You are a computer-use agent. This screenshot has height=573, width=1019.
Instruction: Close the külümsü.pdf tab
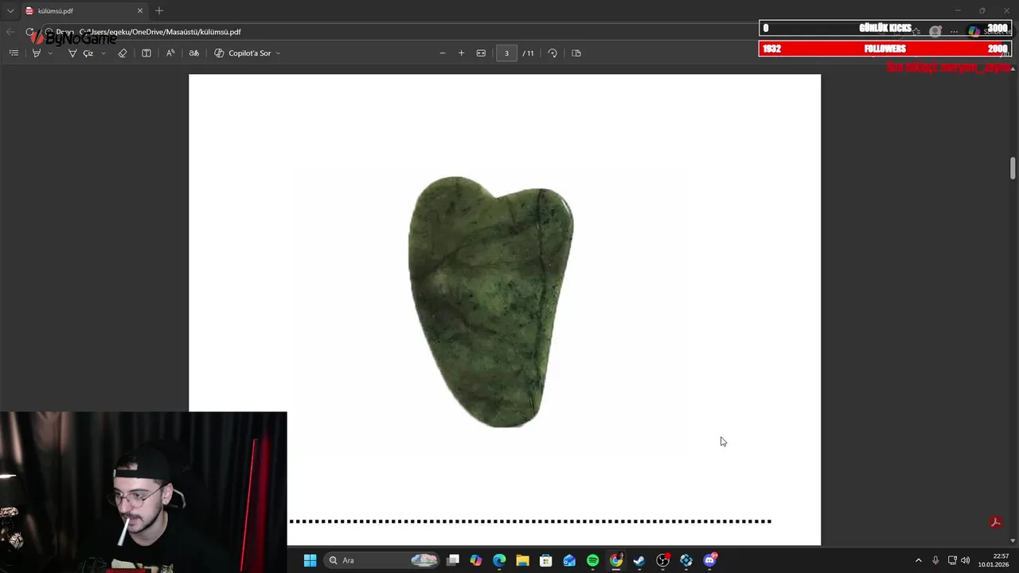pyautogui.click(x=140, y=11)
